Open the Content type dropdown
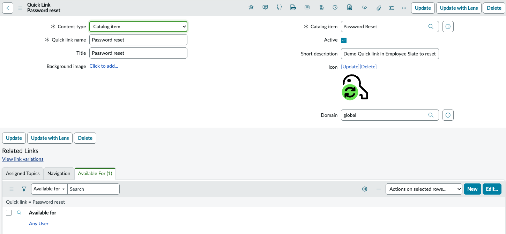 coord(139,27)
